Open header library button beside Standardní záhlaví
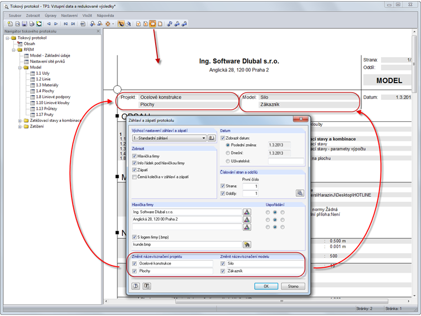The image size is (421, 316). 211,138
